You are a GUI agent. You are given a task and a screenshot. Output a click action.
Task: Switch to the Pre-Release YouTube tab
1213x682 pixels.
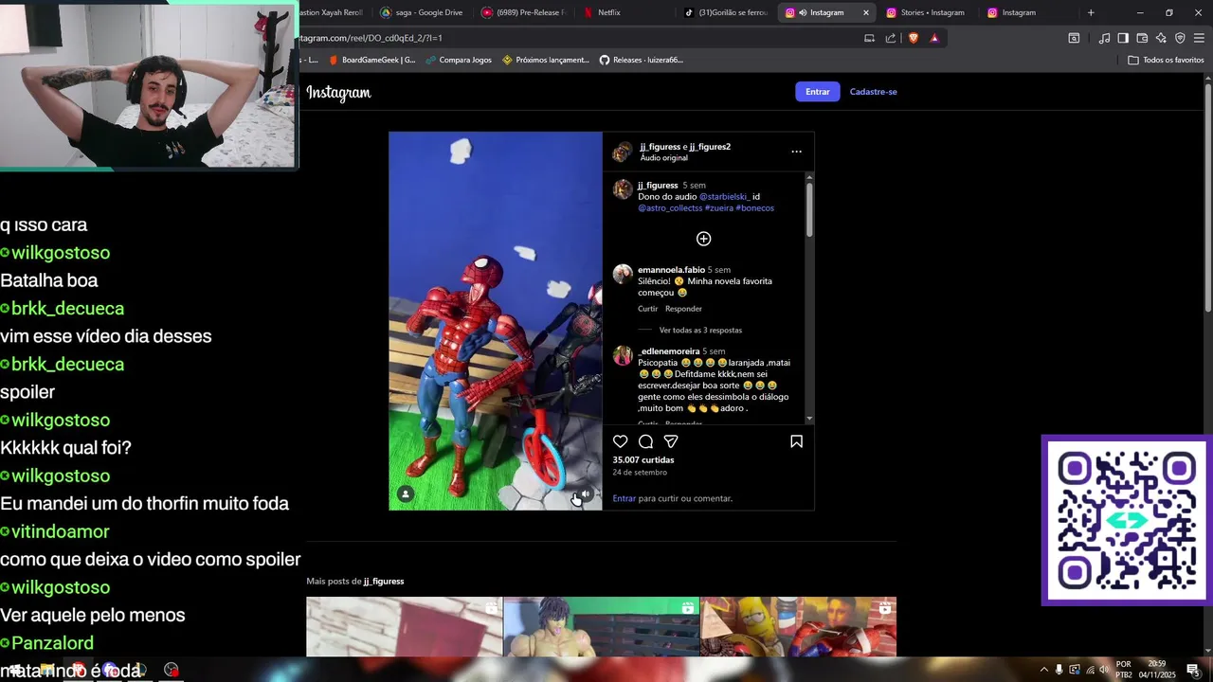(524, 12)
